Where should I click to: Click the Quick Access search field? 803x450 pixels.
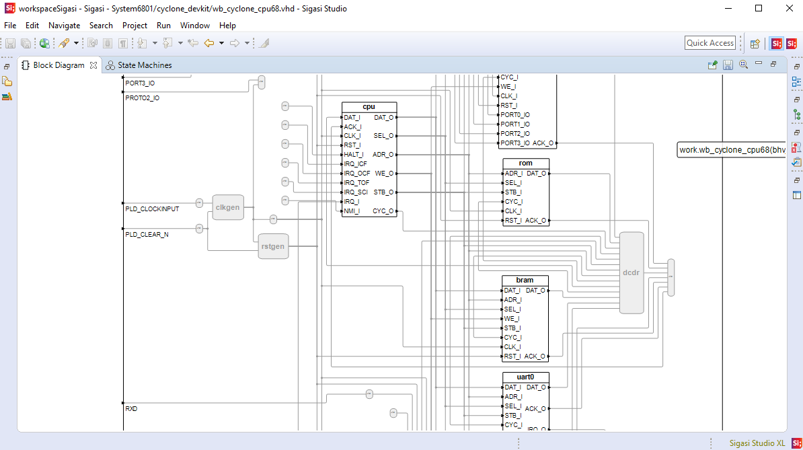(x=710, y=43)
